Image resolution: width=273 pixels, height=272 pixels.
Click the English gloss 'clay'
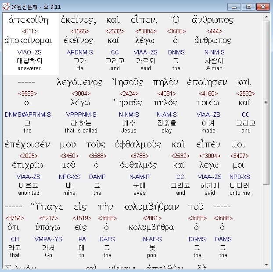click(167, 131)
